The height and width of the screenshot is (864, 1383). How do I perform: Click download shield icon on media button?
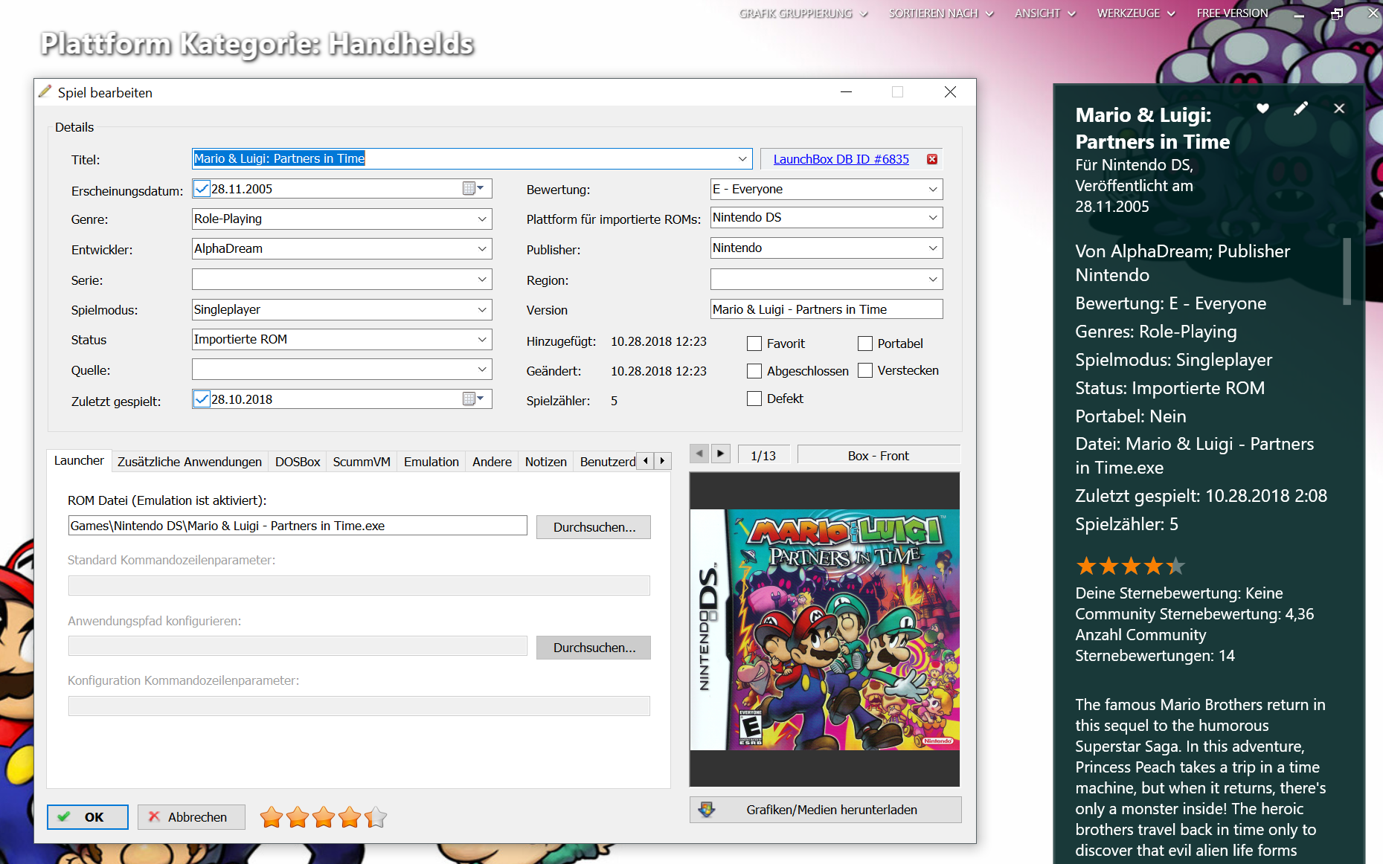pos(707,810)
